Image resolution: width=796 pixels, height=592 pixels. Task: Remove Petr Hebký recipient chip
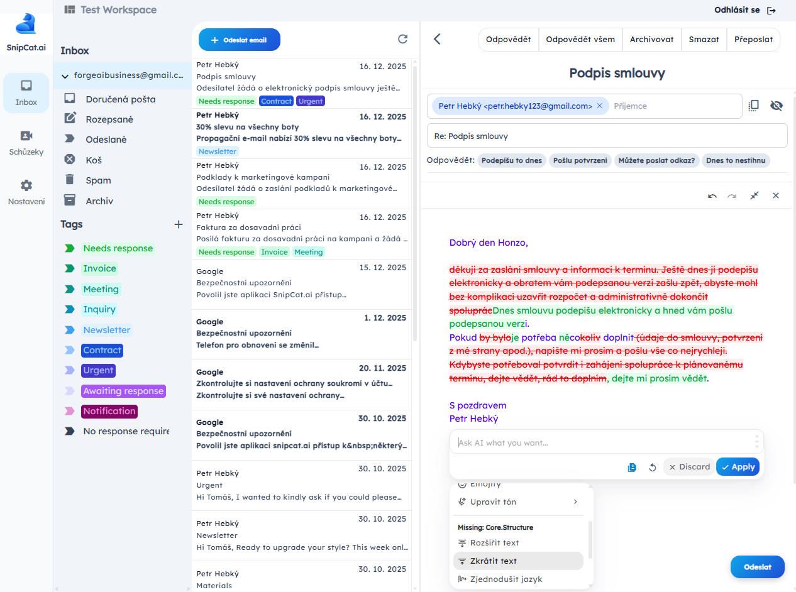click(599, 106)
